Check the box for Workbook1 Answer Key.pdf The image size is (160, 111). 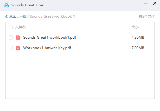(11, 48)
